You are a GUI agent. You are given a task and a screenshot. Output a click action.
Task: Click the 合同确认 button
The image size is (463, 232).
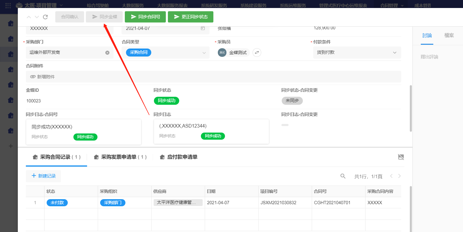70,17
